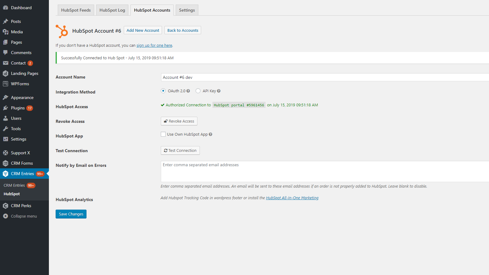Screen dimensions: 489x275
Task: Open the Dashboard gauge icon
Action: (6, 8)
